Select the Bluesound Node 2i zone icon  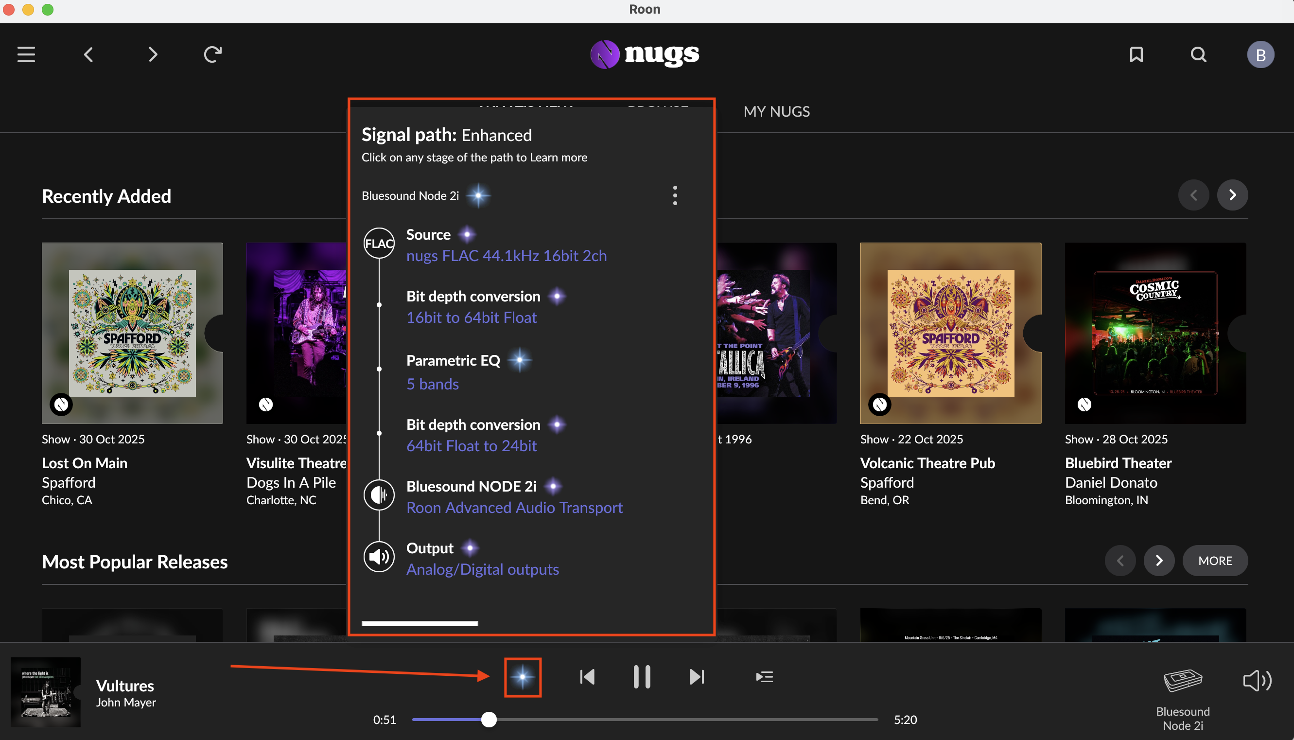pyautogui.click(x=1182, y=681)
